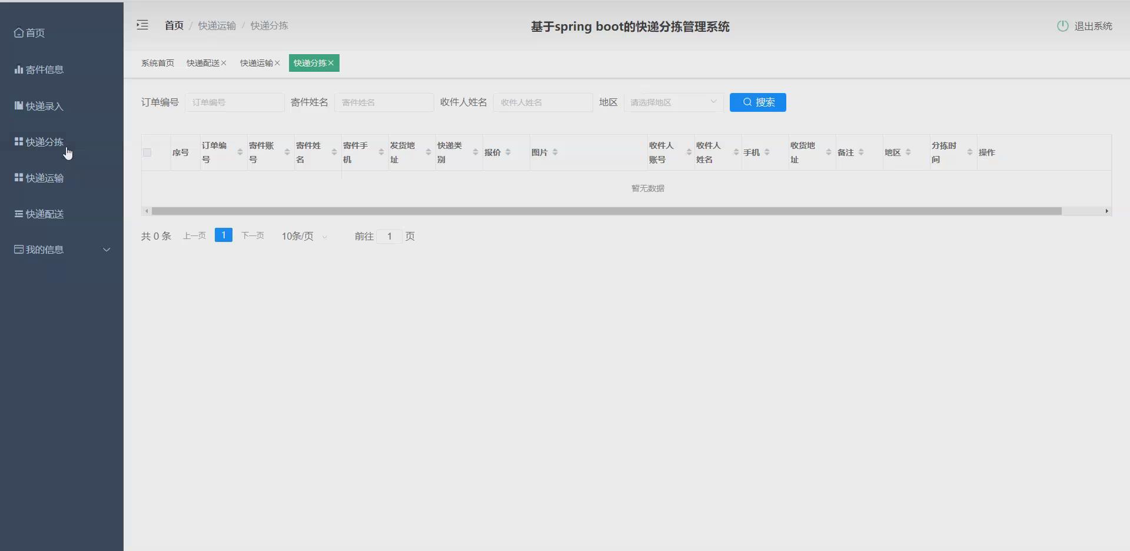The height and width of the screenshot is (551, 1130).
Task: Go to next page with 下一页
Action: point(252,235)
